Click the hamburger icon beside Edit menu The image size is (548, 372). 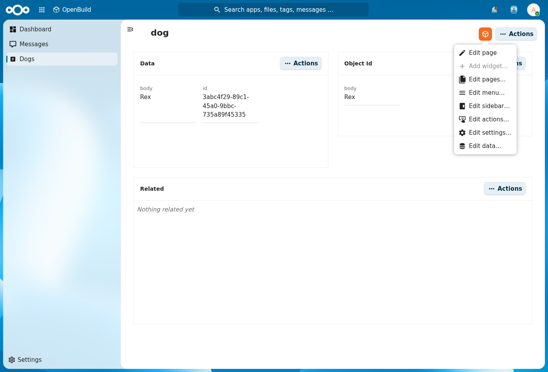tap(462, 93)
